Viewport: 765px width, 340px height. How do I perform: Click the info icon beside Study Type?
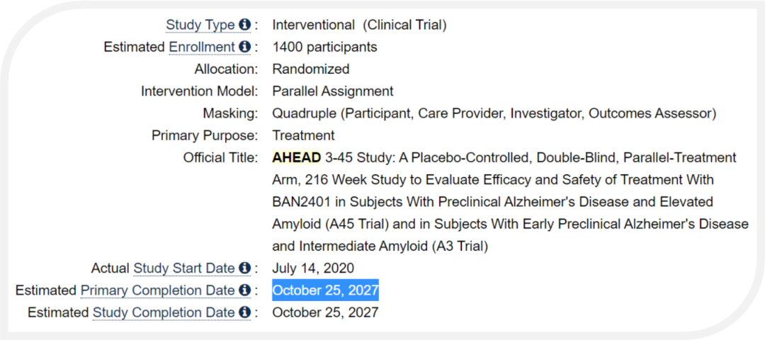pos(245,24)
